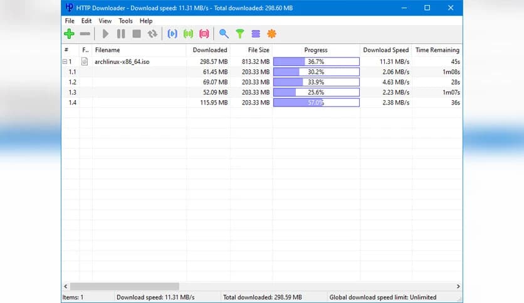The width and height of the screenshot is (524, 303).
Task: Click the 57.0% progress bar
Action: pyautogui.click(x=317, y=103)
